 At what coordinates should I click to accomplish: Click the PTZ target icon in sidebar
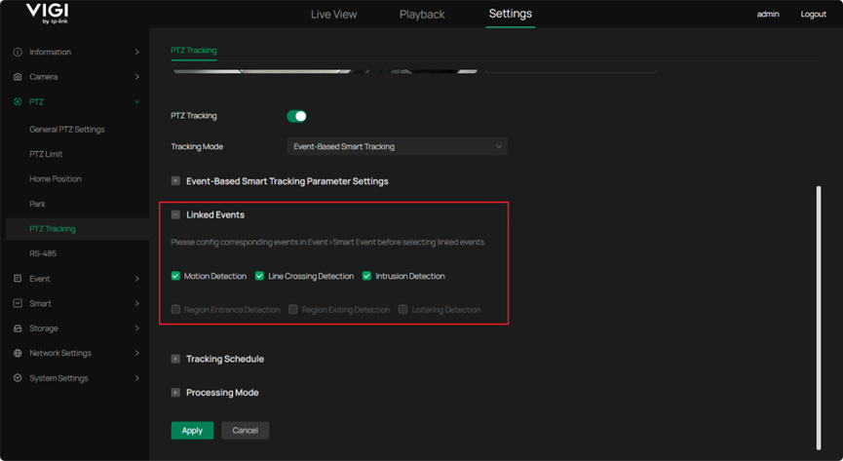coord(18,101)
